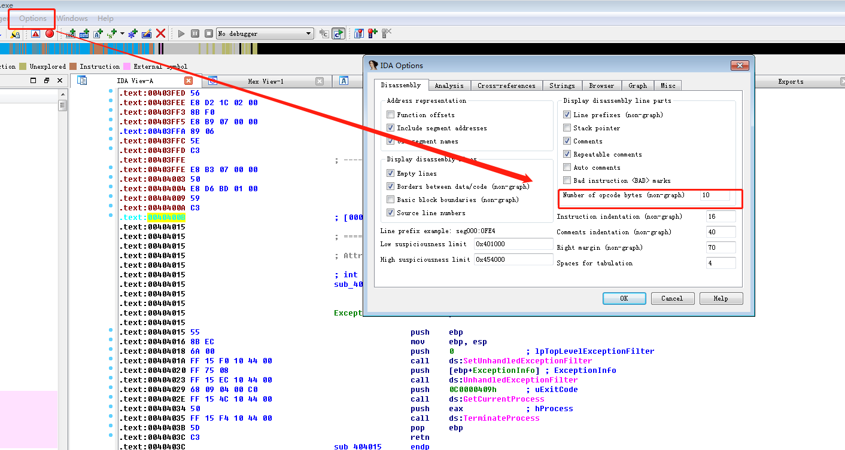Toggle Borders between data/code checkbox
845x450 pixels.
[390, 186]
